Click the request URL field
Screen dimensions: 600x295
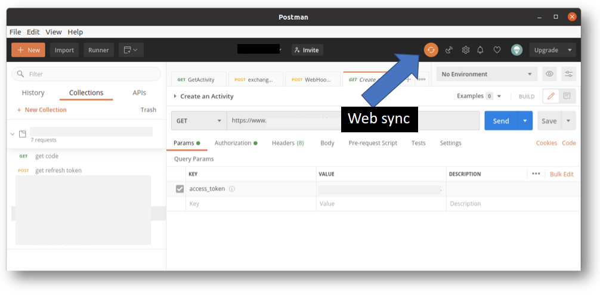point(353,121)
